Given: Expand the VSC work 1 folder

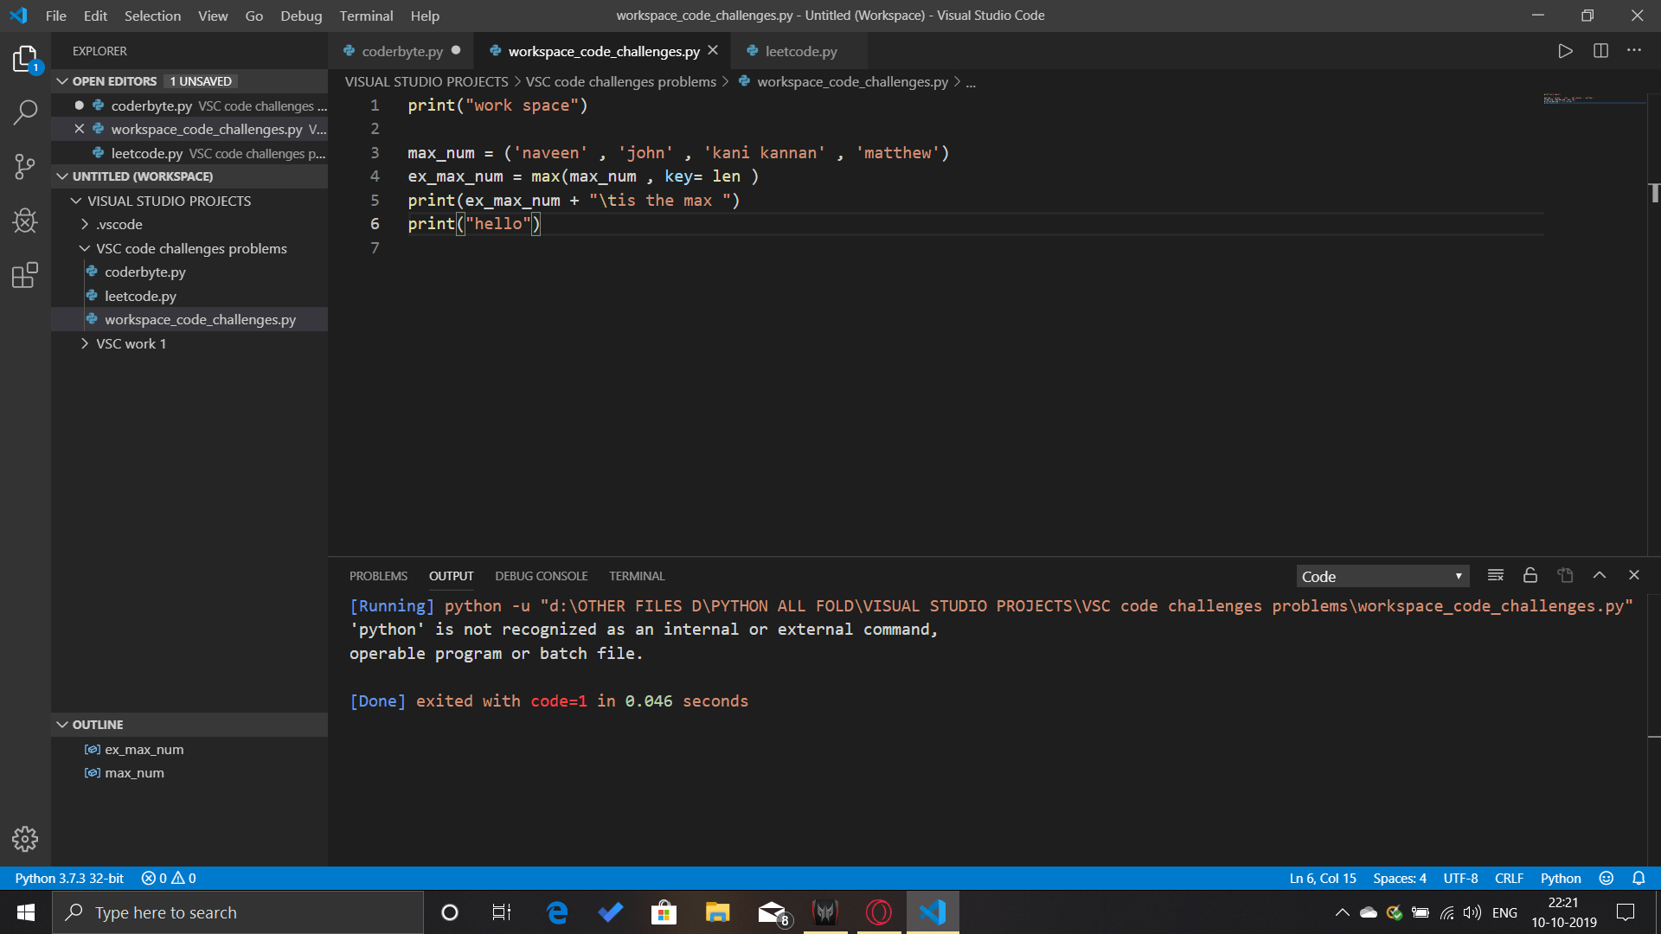Looking at the screenshot, I should click(131, 343).
